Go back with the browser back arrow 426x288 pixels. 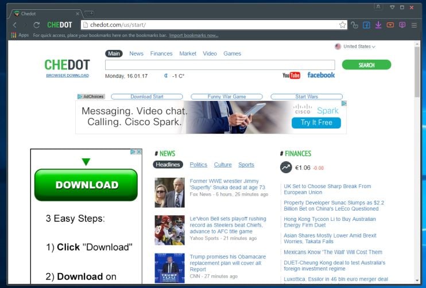(15, 25)
